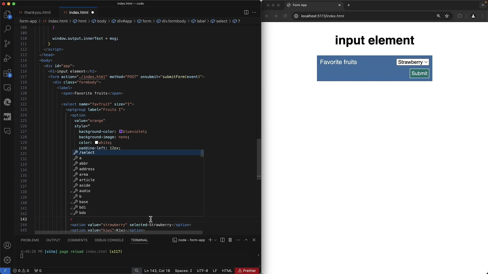Viewport: 488px width, 274px height.
Task: Click the index.html file tab
Action: pos(79,12)
